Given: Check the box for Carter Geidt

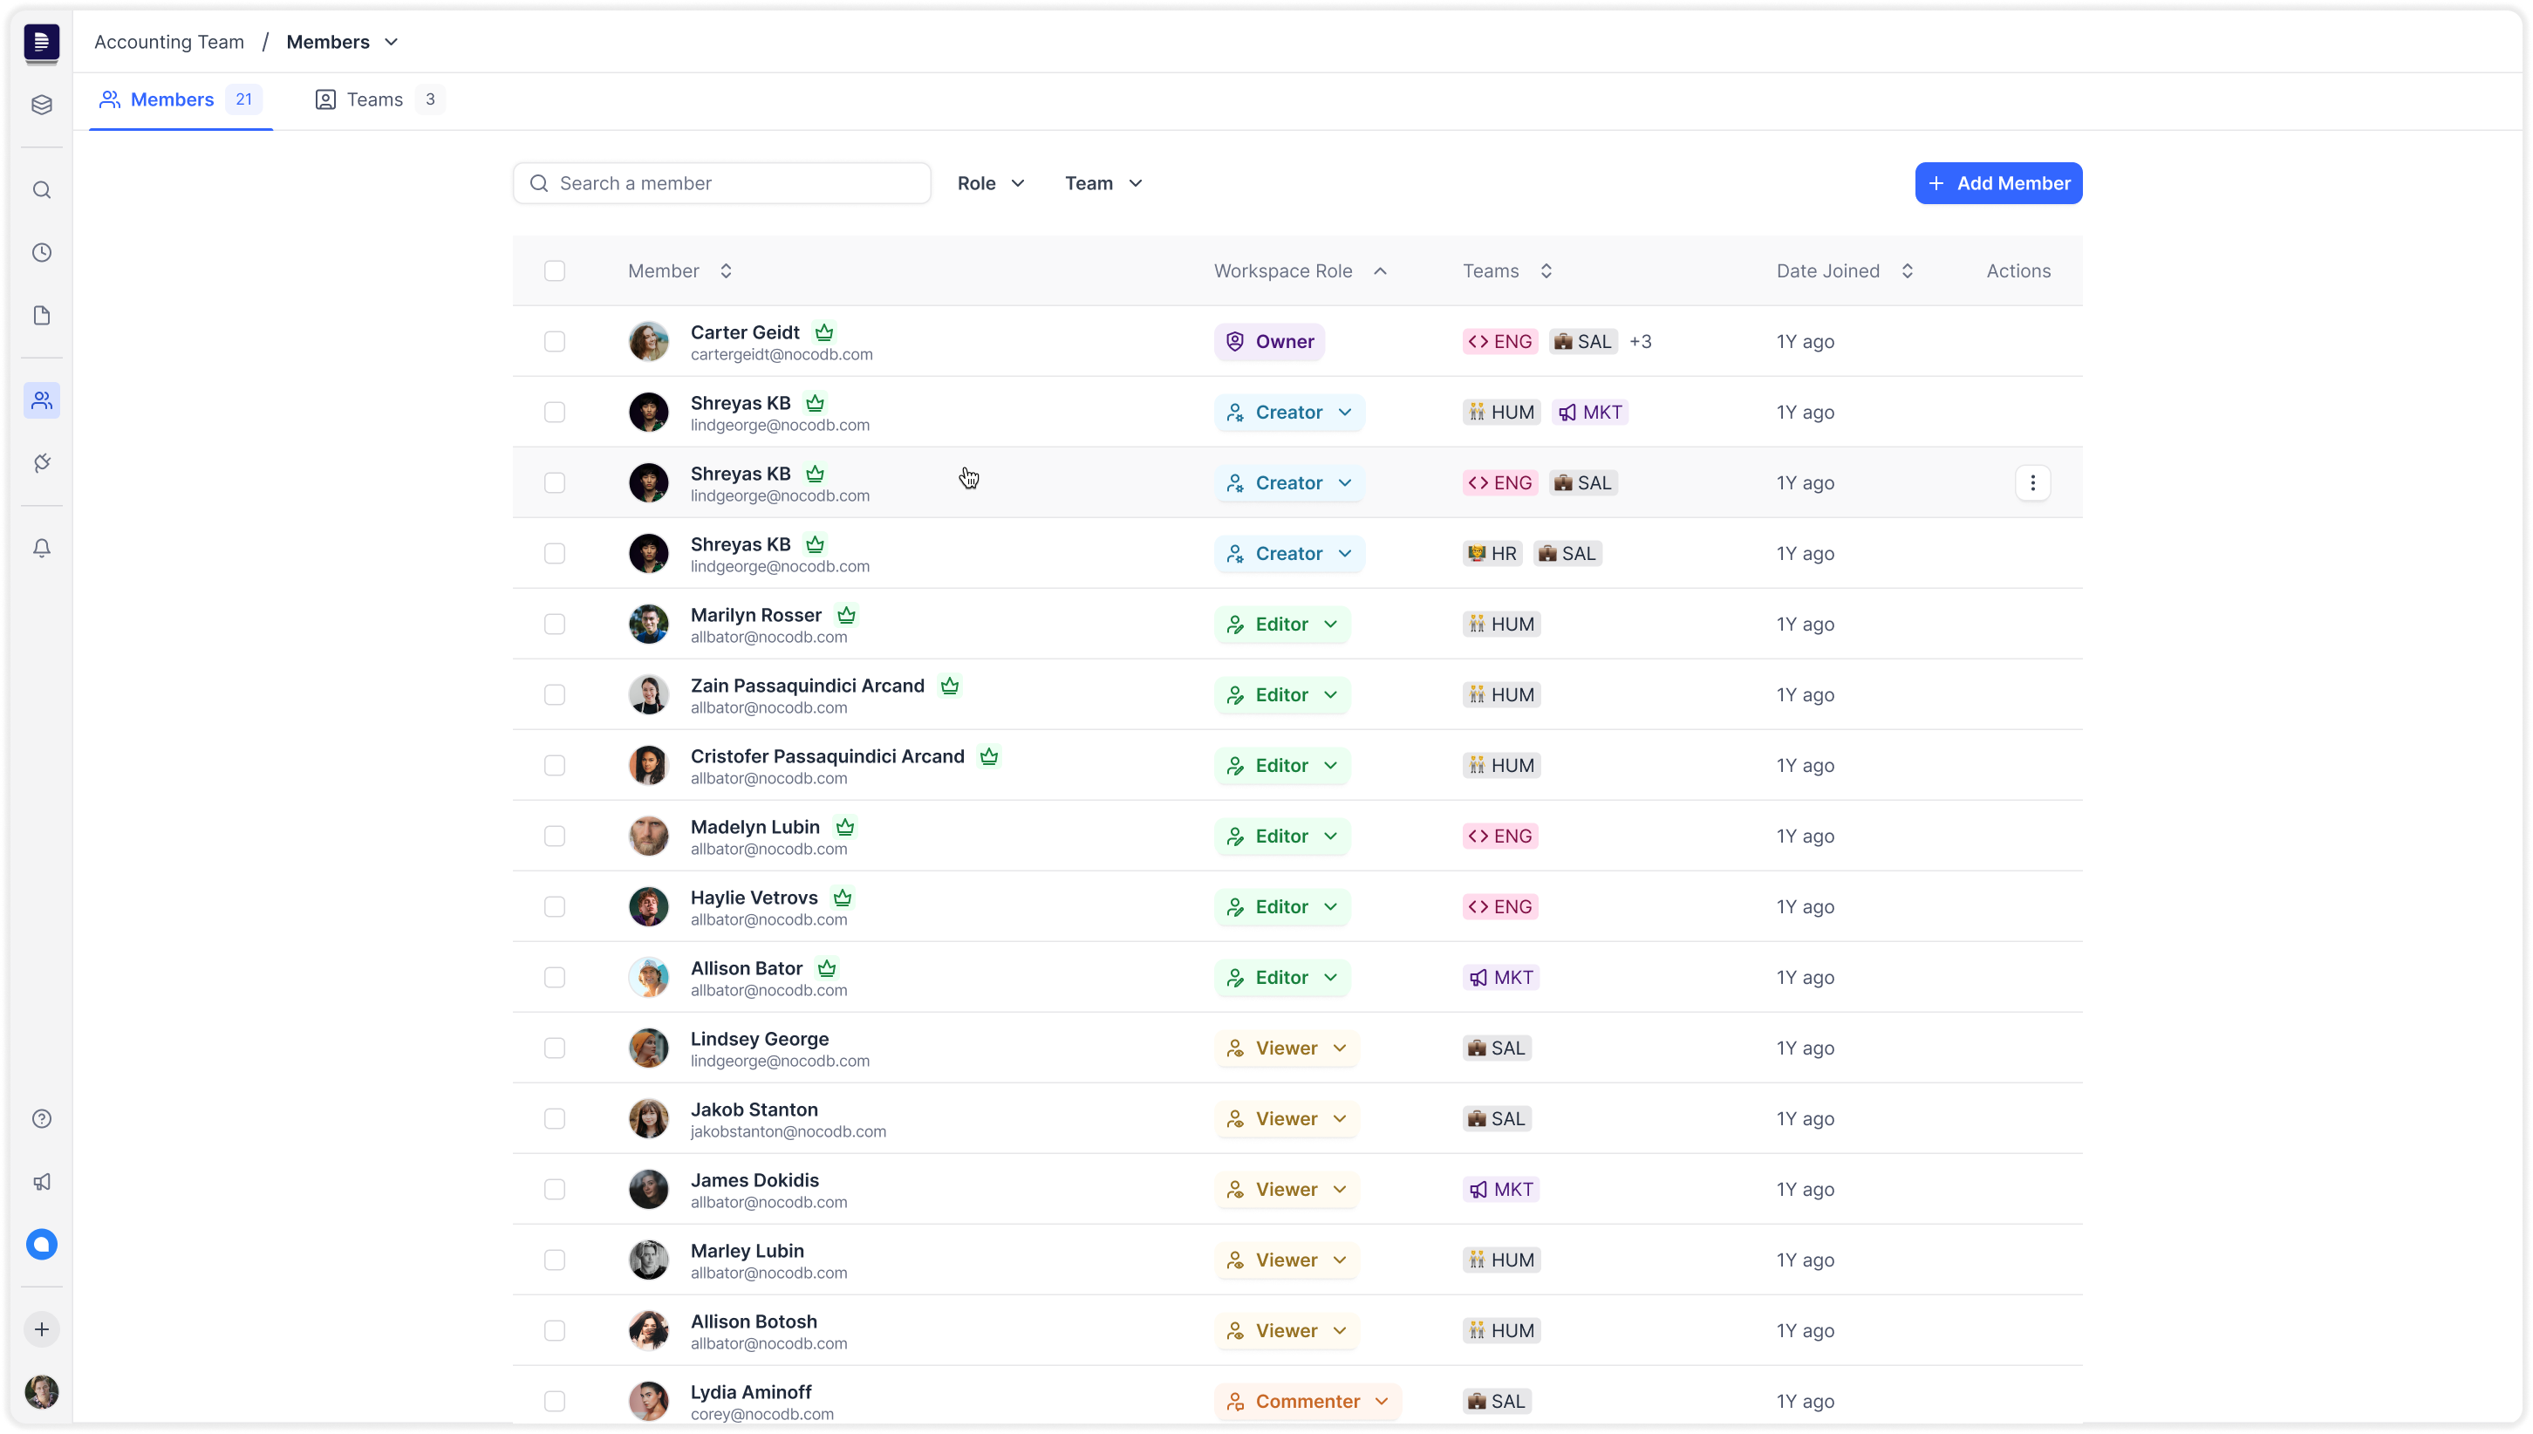Looking at the screenshot, I should point(555,342).
